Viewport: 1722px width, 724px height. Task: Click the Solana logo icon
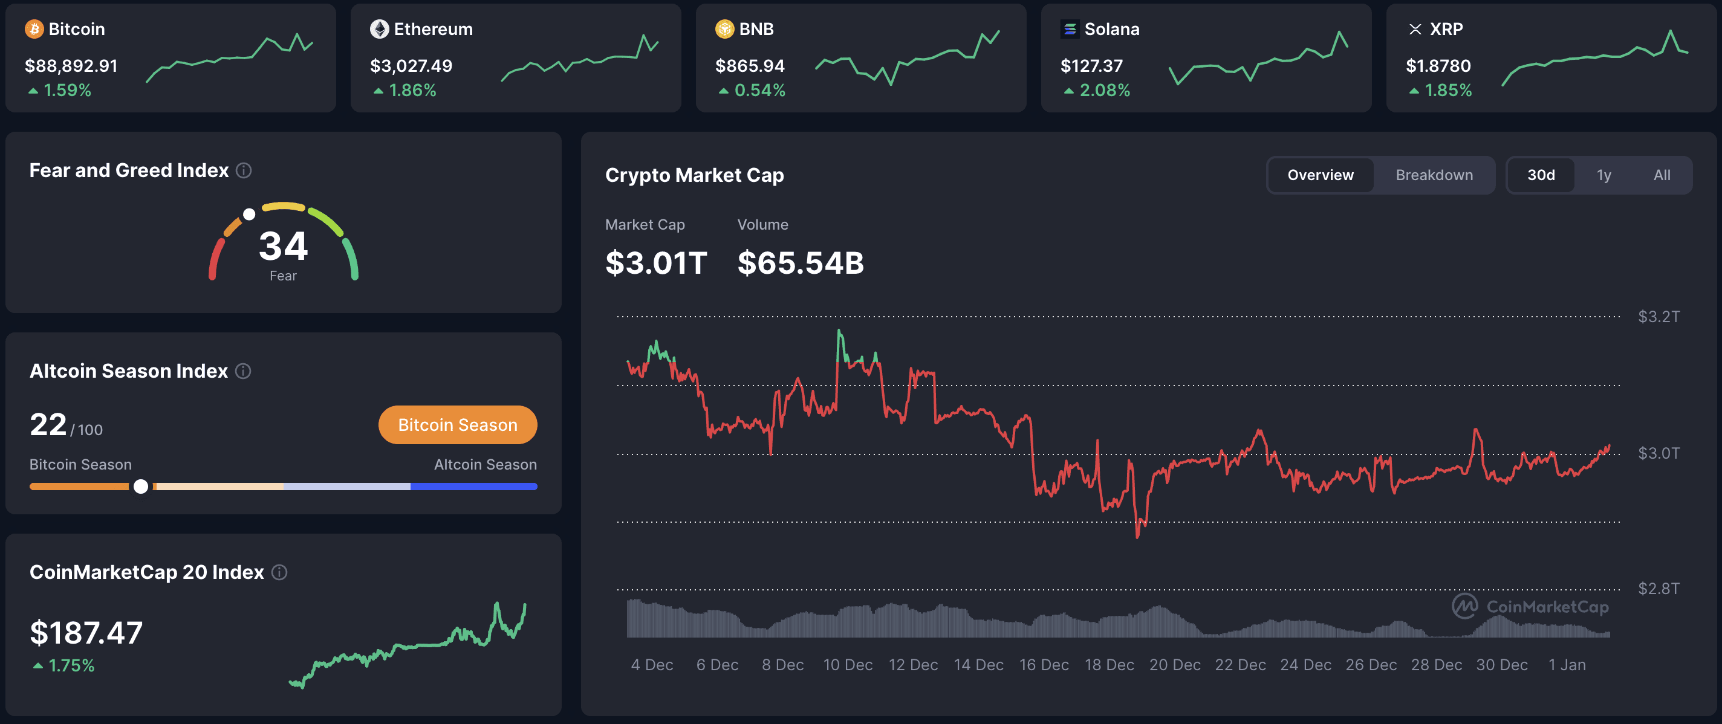1069,29
